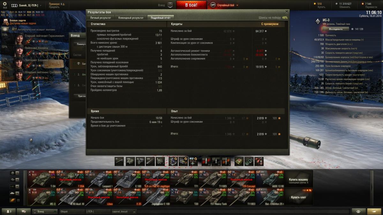Open the Боевые задачи missions icon
The height and width of the screenshot is (215, 383).
[6, 22]
